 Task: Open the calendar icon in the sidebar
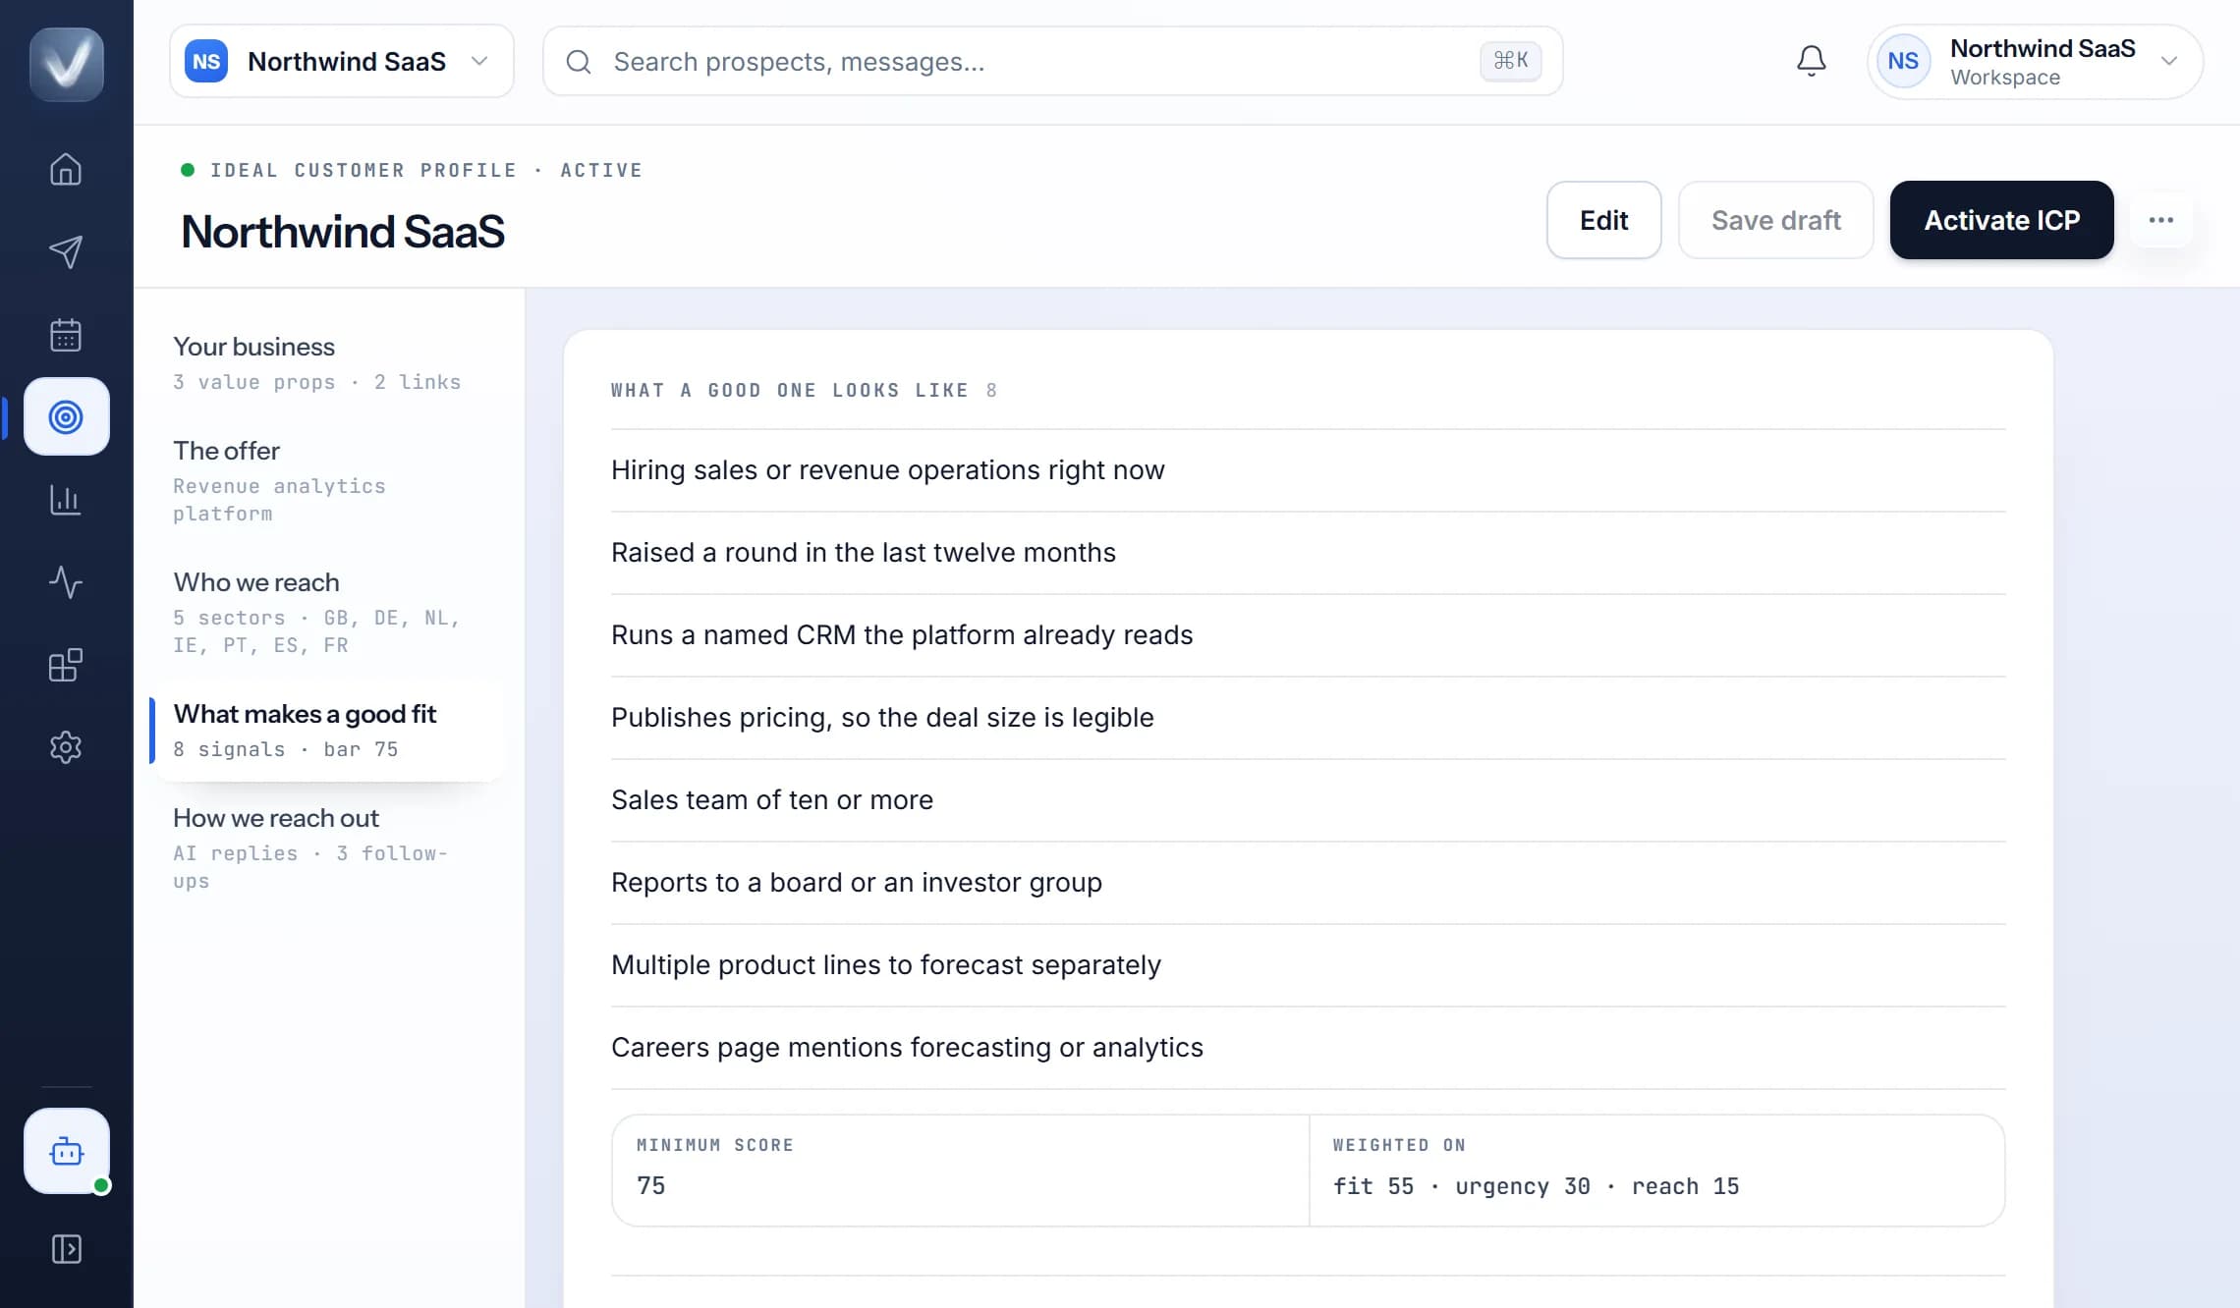(x=66, y=334)
